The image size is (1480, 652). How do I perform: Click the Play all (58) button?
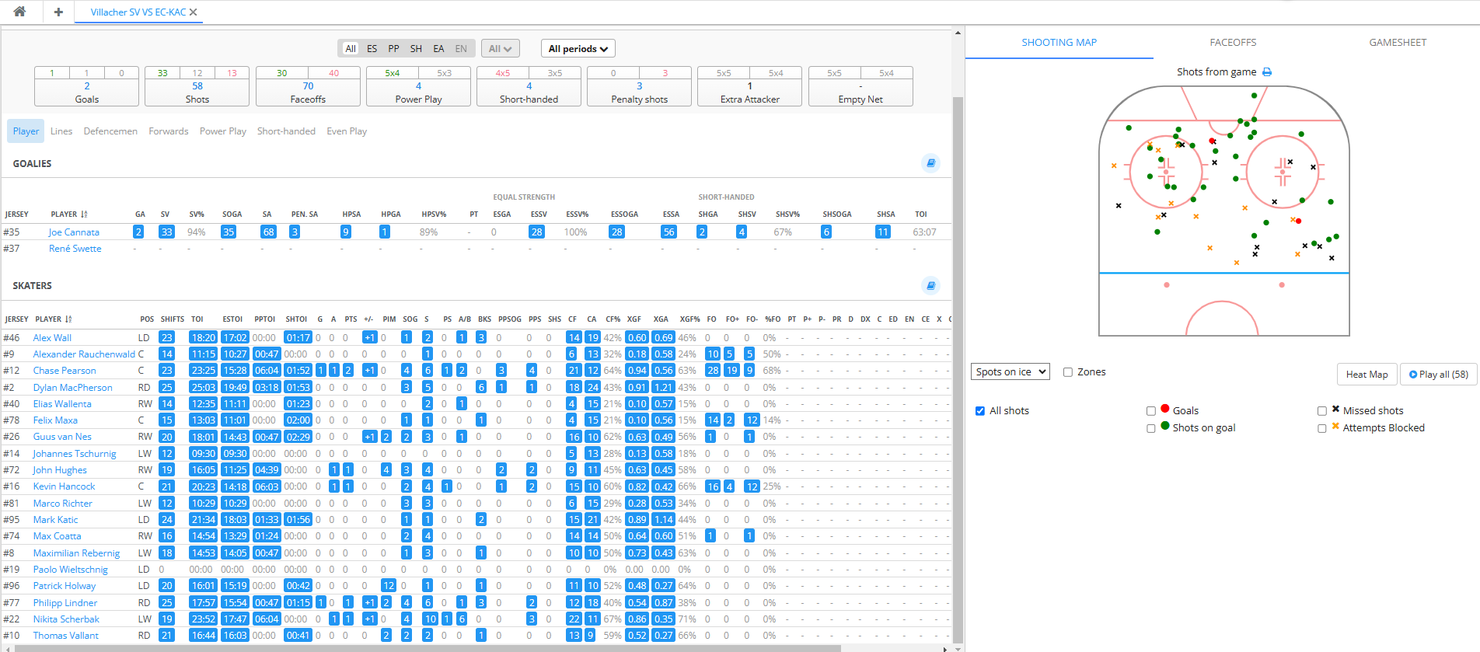pyautogui.click(x=1438, y=374)
